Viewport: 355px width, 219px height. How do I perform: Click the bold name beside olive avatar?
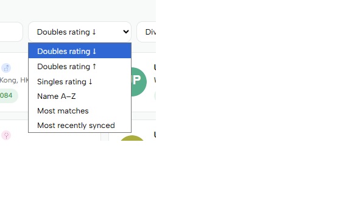pyautogui.click(x=155, y=135)
